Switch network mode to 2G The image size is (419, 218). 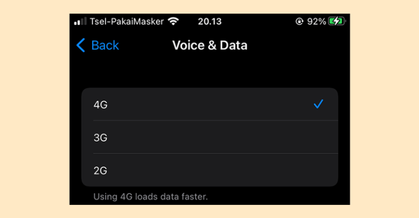pos(209,170)
